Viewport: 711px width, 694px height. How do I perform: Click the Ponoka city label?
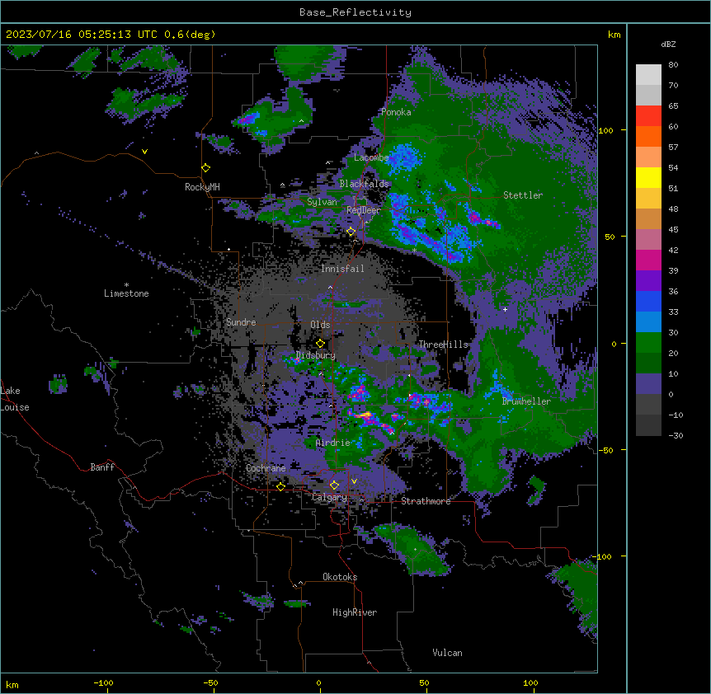[x=396, y=112]
